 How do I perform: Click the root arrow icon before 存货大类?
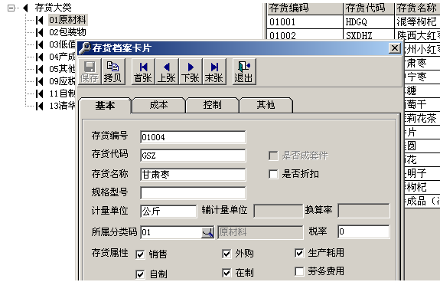(25, 8)
